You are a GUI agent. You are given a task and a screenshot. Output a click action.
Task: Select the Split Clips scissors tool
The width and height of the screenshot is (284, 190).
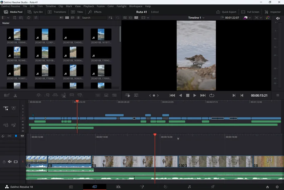pyautogui.click(x=15, y=95)
